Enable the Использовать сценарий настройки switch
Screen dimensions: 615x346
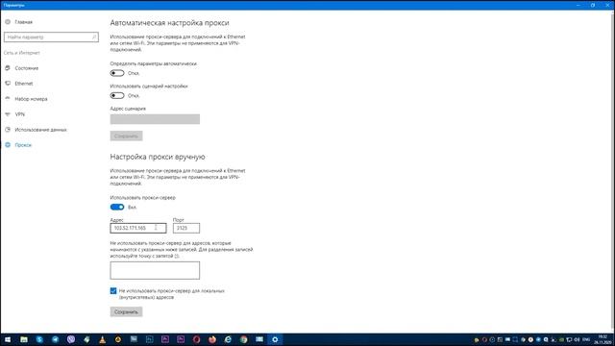point(117,95)
